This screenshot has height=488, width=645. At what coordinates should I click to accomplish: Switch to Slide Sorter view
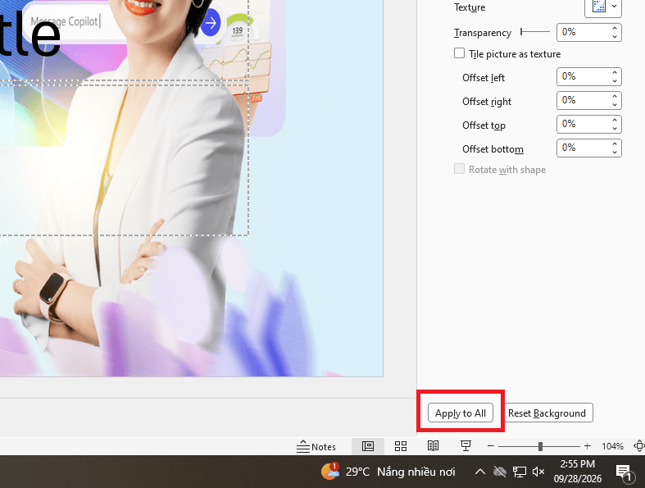tap(400, 446)
